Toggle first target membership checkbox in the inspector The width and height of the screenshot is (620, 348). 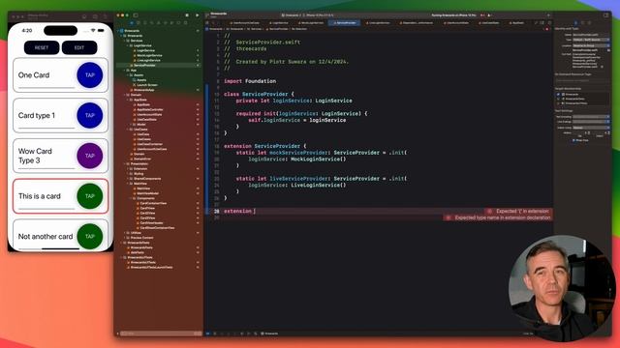[558, 95]
